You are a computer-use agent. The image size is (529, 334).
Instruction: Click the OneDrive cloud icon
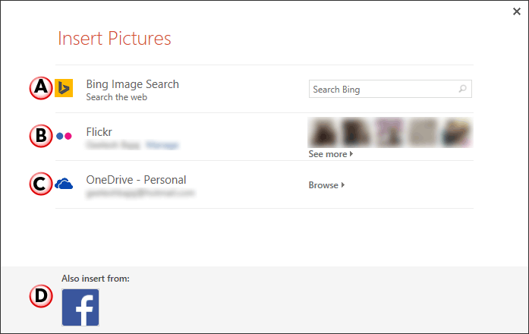(64, 184)
